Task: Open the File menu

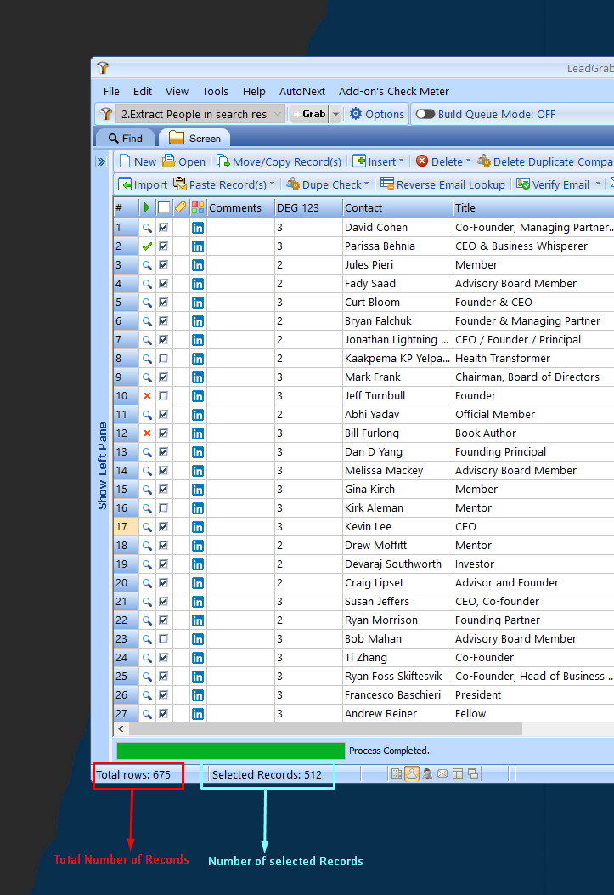Action: coord(111,91)
